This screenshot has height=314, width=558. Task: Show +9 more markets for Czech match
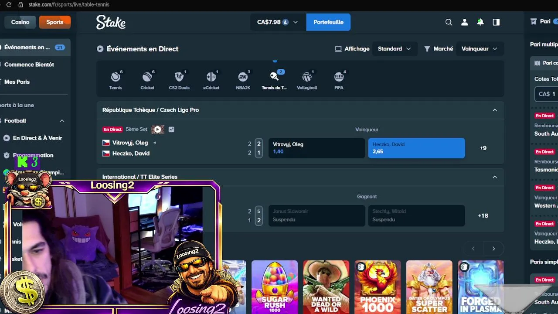click(x=483, y=148)
